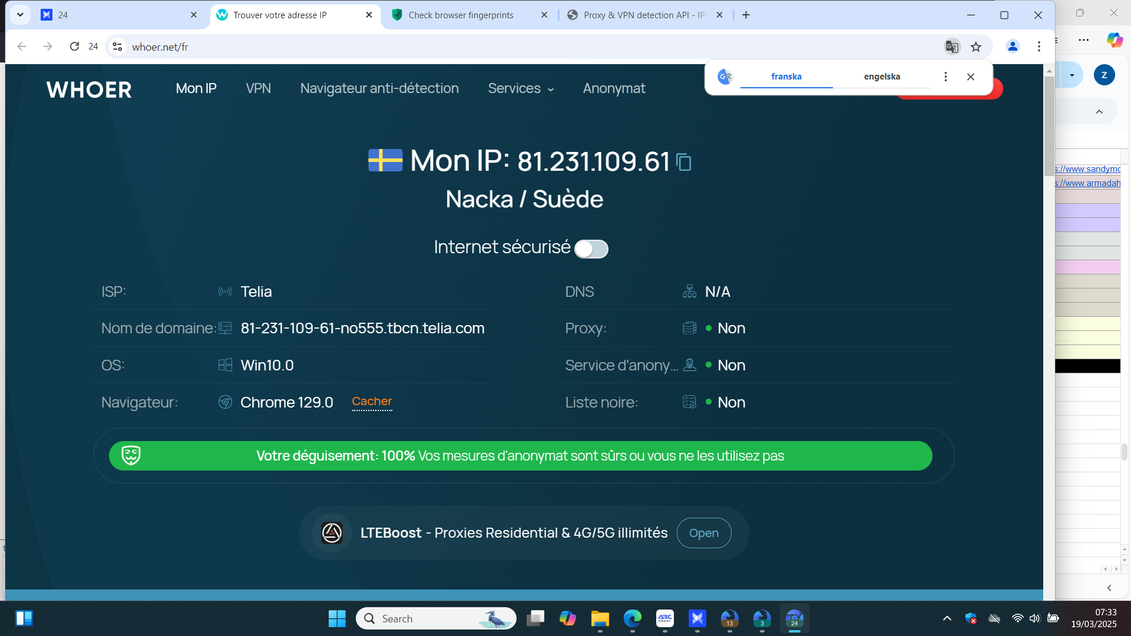Open the Windows Start menu
The image size is (1131, 636).
tap(337, 618)
